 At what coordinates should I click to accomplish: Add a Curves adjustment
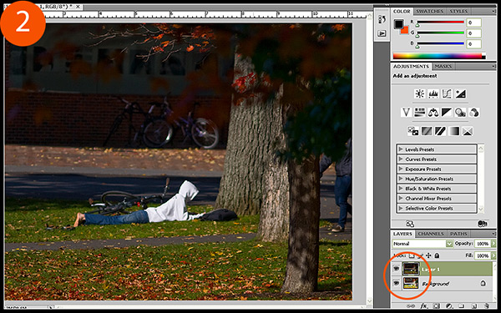pos(447,93)
